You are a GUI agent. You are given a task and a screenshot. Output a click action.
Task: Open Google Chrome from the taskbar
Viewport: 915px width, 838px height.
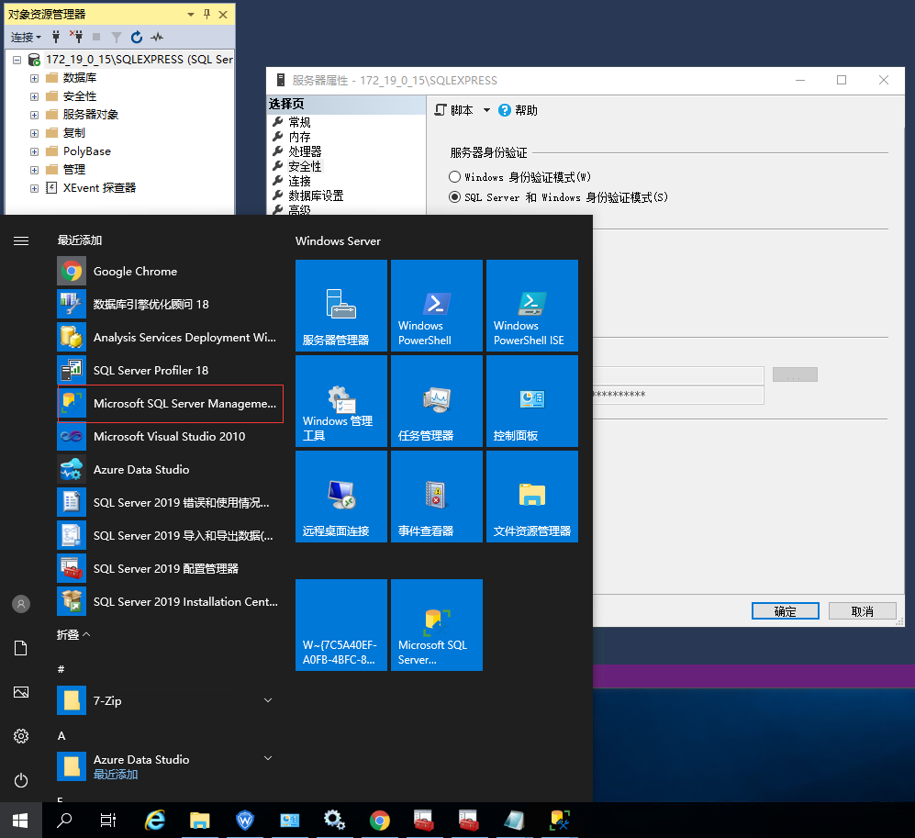coord(379,820)
